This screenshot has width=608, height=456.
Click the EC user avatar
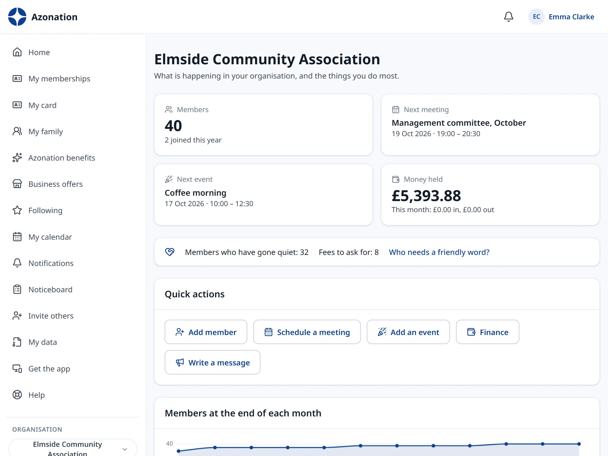(x=536, y=17)
